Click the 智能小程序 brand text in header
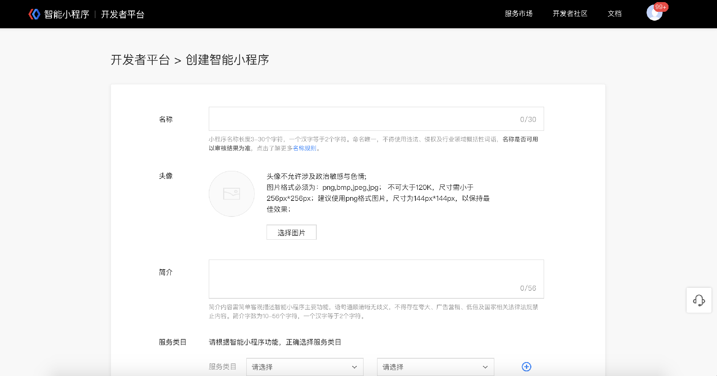 (67, 14)
